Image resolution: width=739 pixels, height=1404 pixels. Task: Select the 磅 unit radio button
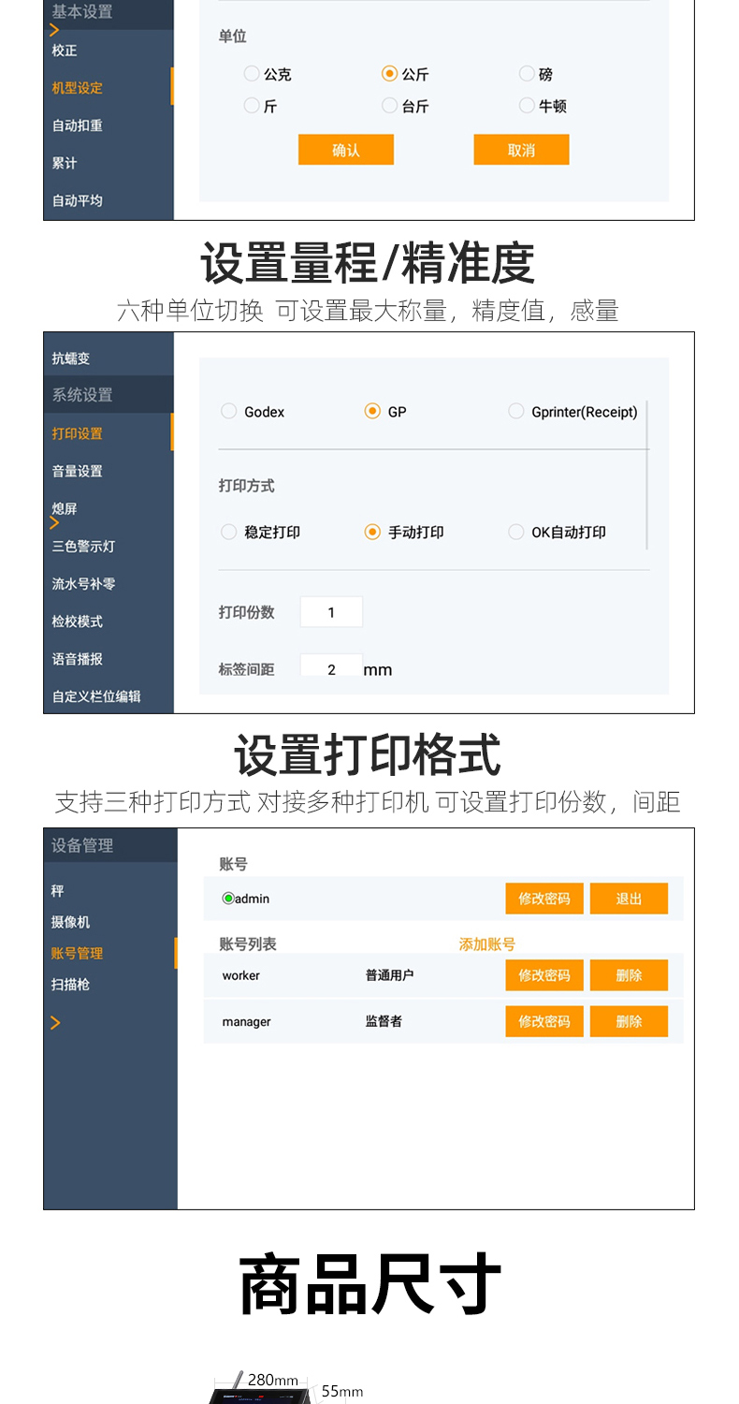click(527, 73)
